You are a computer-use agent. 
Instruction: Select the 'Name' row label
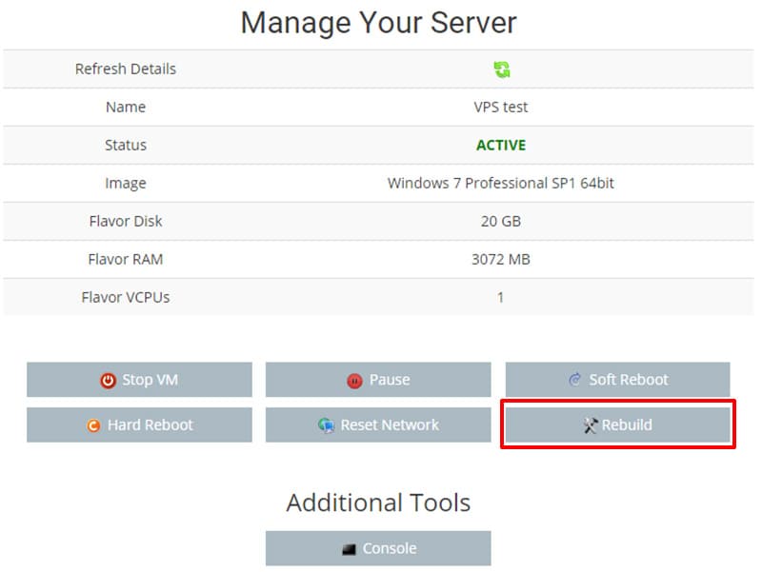pyautogui.click(x=126, y=107)
